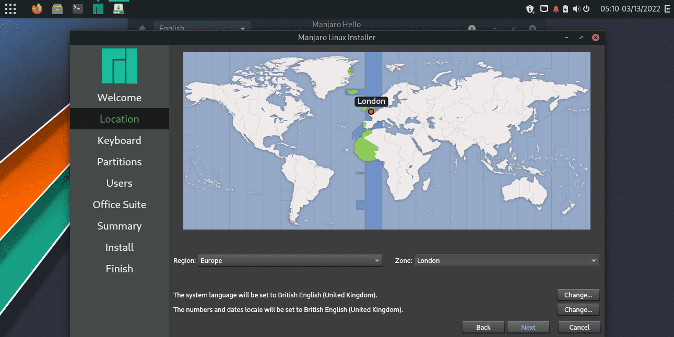Select the Partitions step in sidebar
Viewport: 674px width, 337px height.
point(119,162)
